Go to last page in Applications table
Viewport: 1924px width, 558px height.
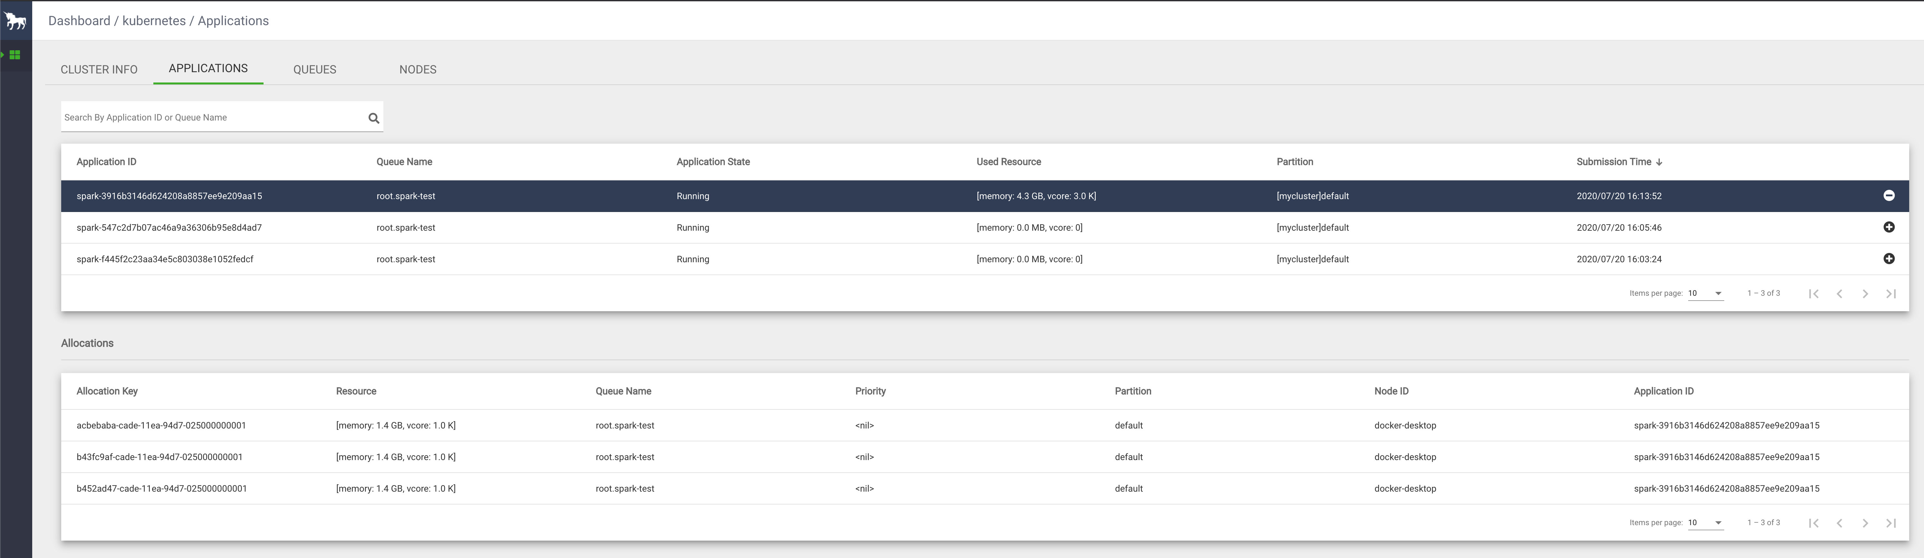pos(1890,293)
